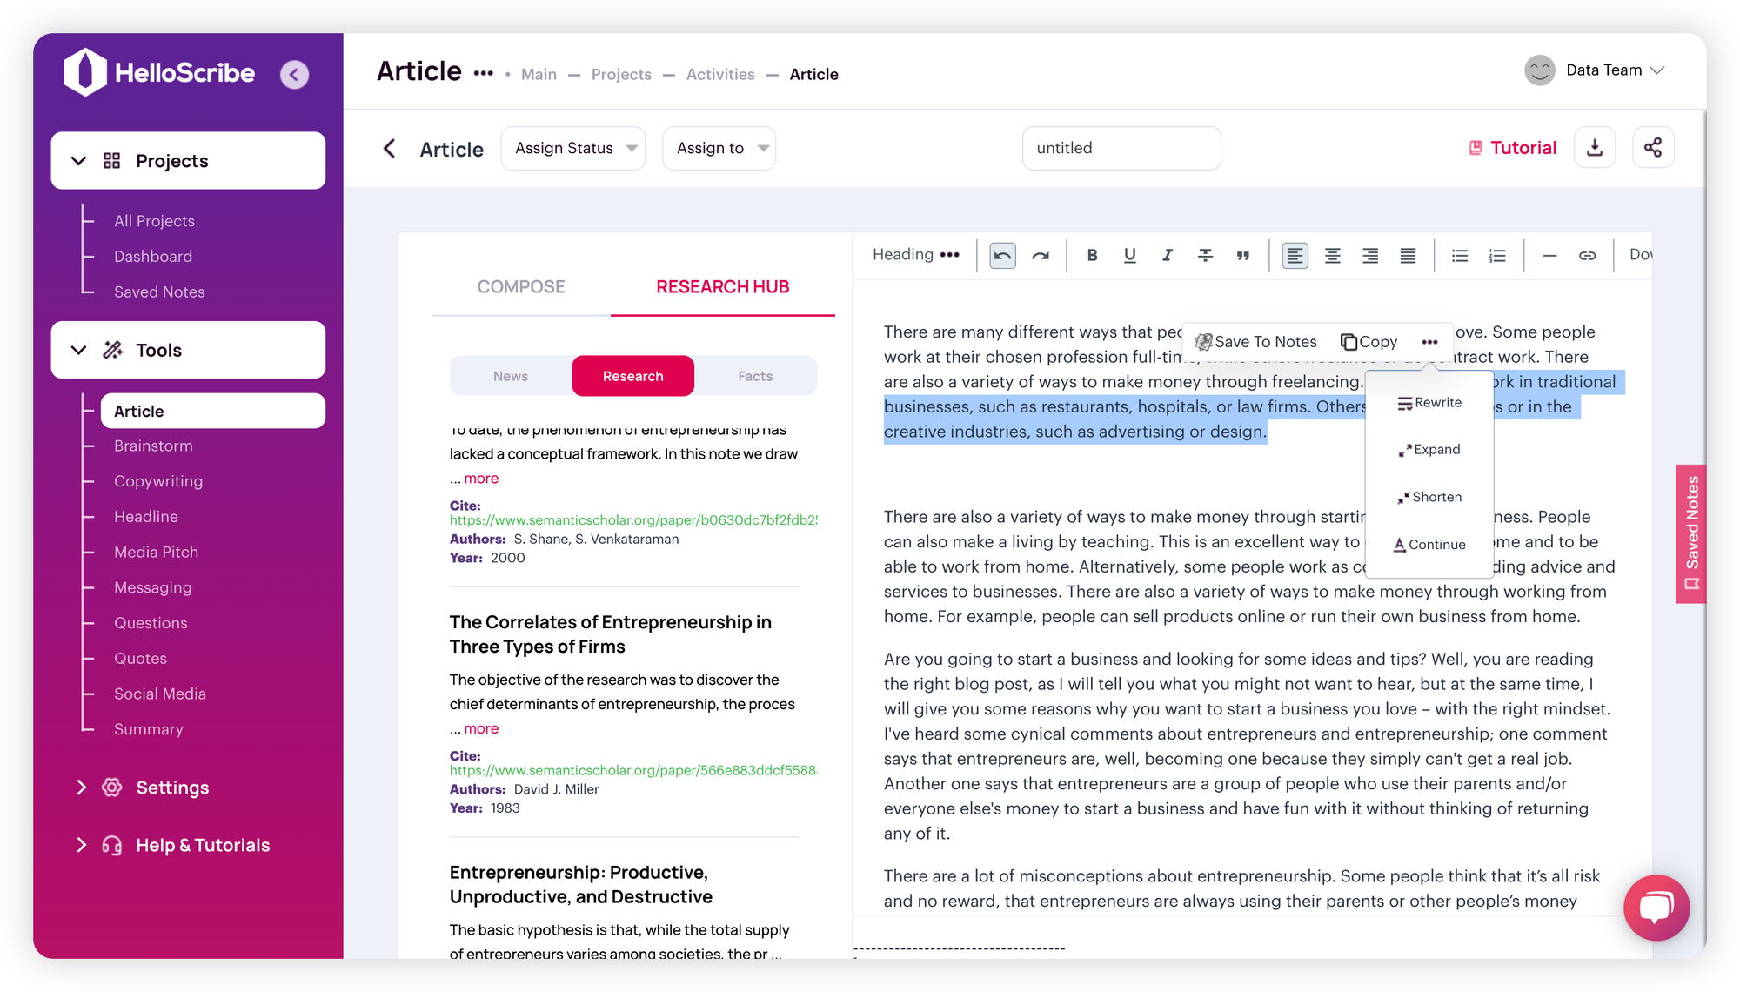Click the HelloScribe logo
1740x992 pixels.
tap(159, 72)
